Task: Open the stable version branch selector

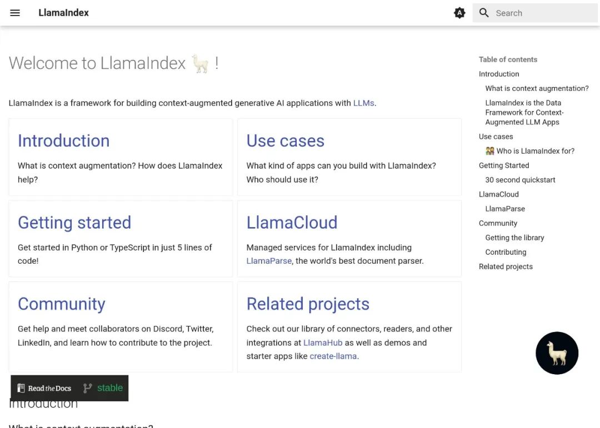Action: (x=110, y=388)
